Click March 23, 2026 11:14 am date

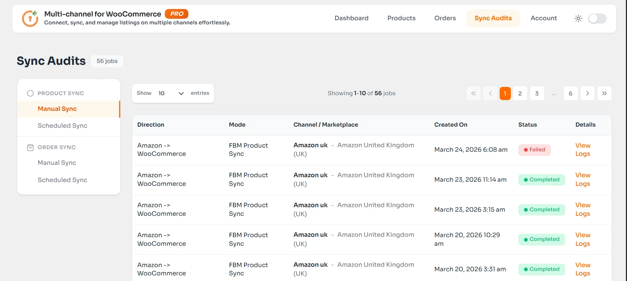click(x=470, y=180)
